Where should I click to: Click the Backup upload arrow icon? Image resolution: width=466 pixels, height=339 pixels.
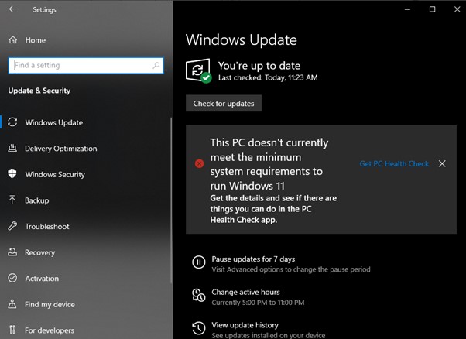[12, 200]
